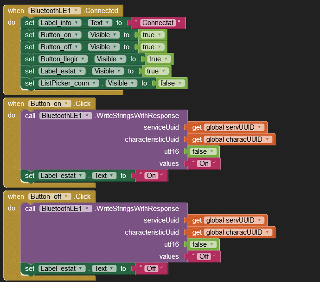Change the Visible property dropdown of ListPicker_conn
Viewport: 320px width, 282px height.
click(120, 83)
